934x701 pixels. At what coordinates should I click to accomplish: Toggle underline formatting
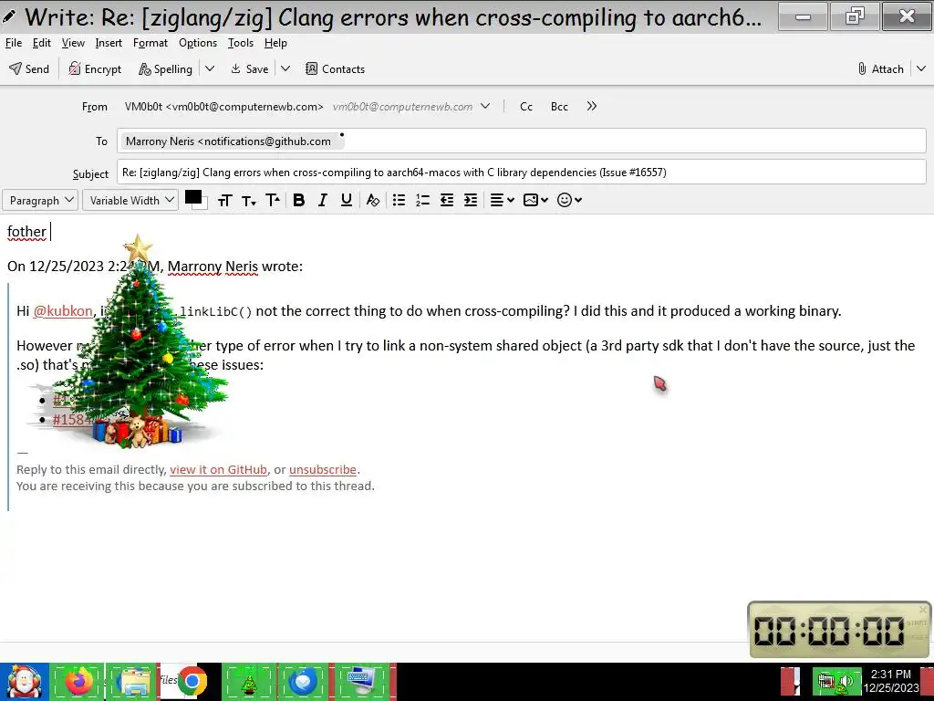click(346, 200)
